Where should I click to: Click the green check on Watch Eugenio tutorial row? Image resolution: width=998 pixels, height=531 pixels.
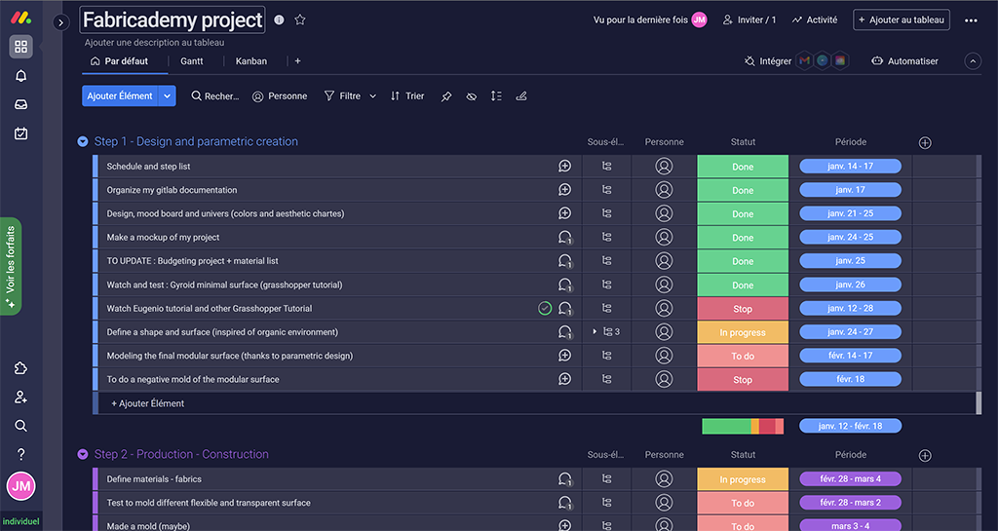click(x=545, y=309)
